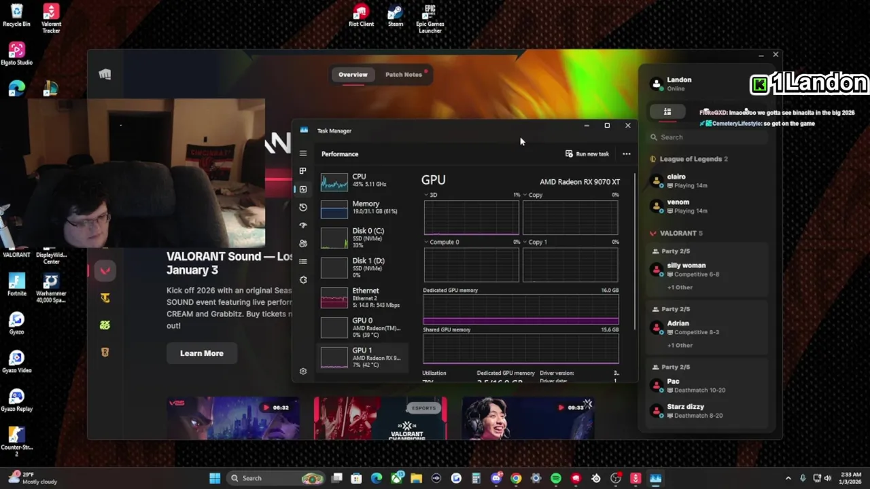Select the CPU performance entry

pos(363,181)
